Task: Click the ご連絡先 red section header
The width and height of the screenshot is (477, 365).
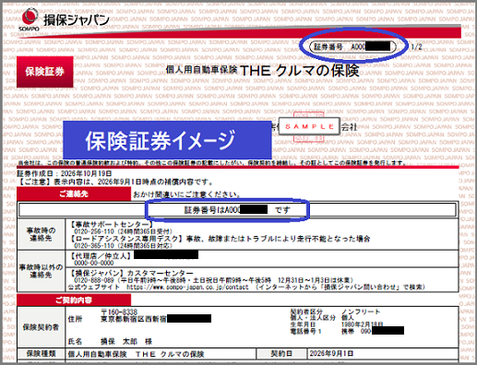Action: coord(74,194)
